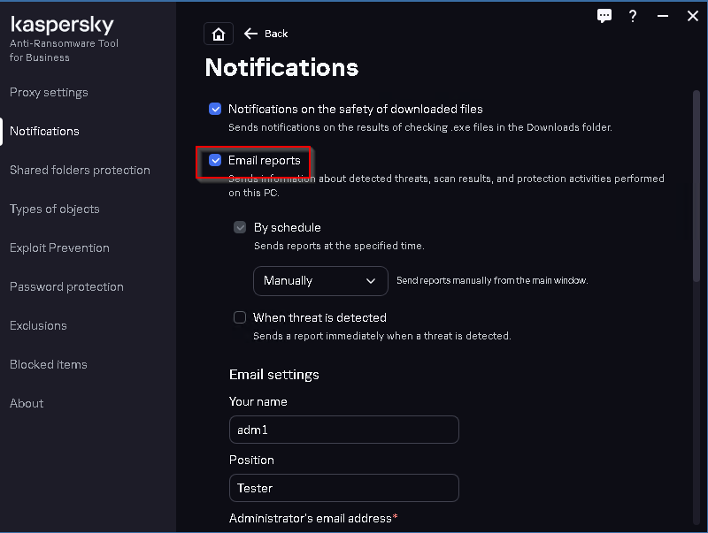Viewport: 708px width, 533px height.
Task: Open the Blocked items page
Action: pyautogui.click(x=49, y=364)
